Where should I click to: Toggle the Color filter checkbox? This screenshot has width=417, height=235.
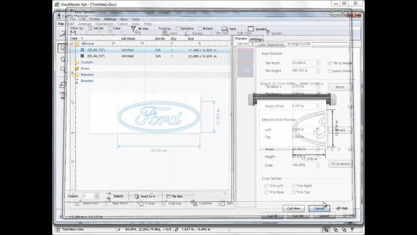coord(110,28)
